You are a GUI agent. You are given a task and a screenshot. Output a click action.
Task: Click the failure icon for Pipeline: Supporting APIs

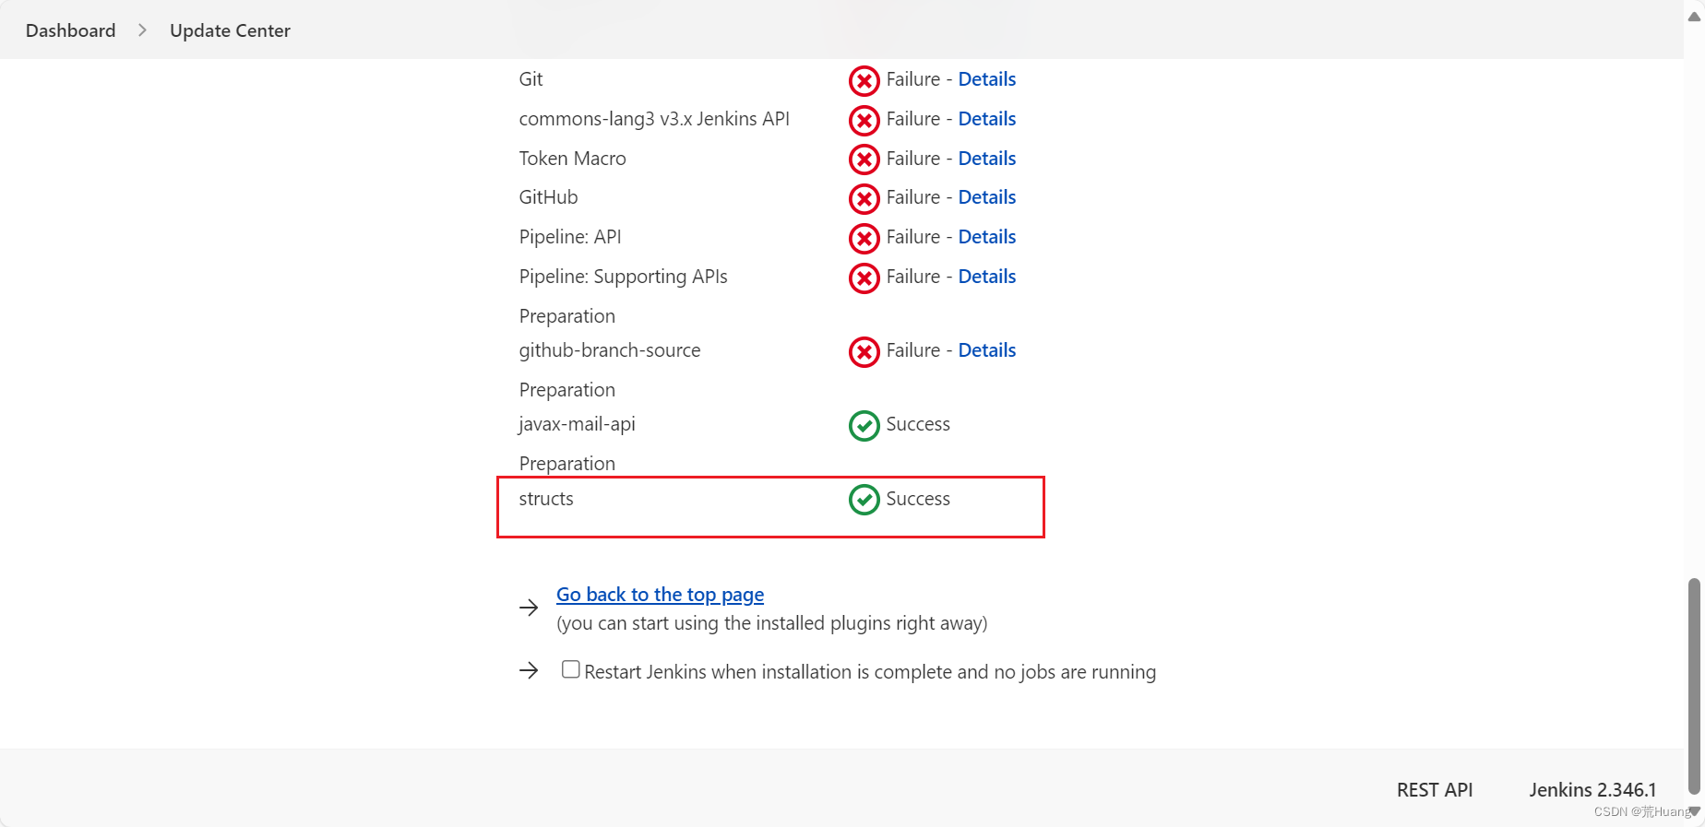click(864, 278)
